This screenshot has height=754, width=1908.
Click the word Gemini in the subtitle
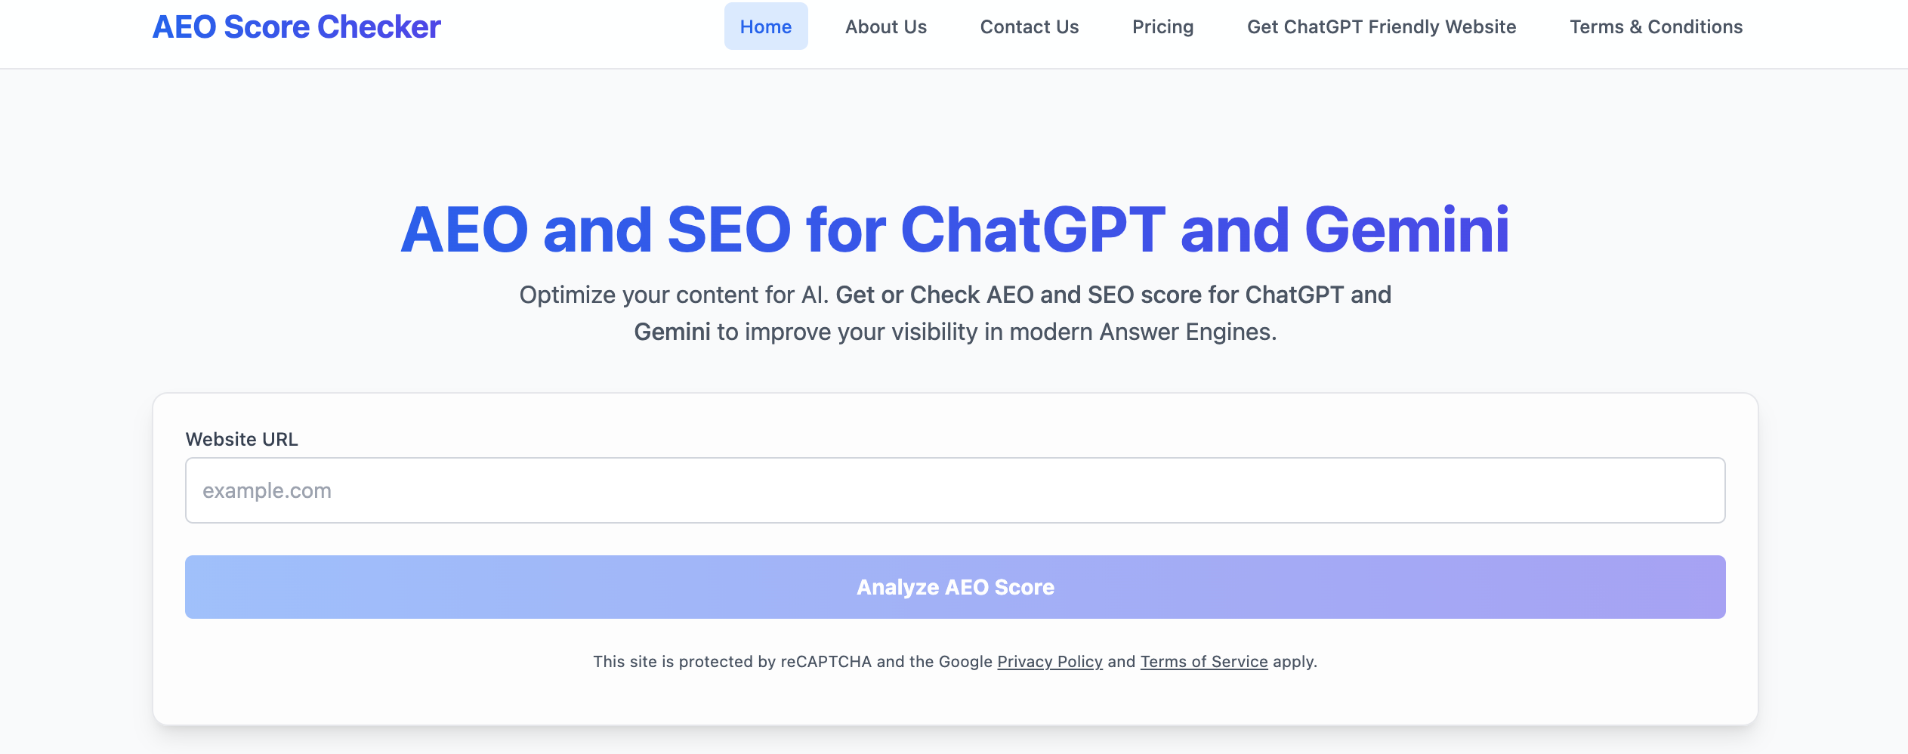pos(673,330)
